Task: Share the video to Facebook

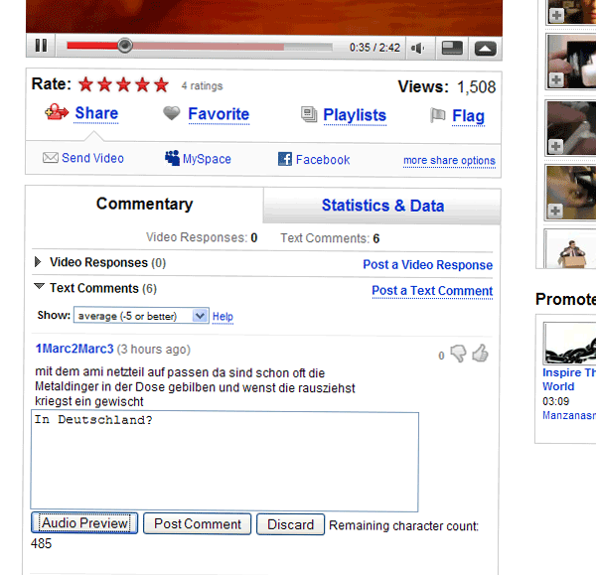Action: coord(314,159)
